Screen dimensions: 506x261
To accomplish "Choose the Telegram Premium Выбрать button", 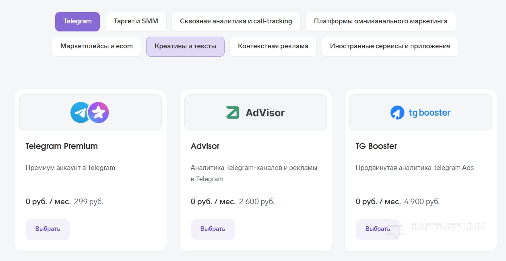I will [x=48, y=229].
